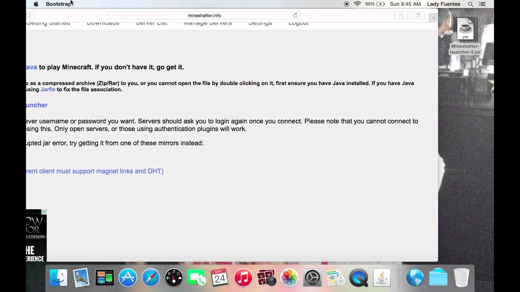Click the battery 99% status
Screen dimensions: 520x292
tap(375, 4)
